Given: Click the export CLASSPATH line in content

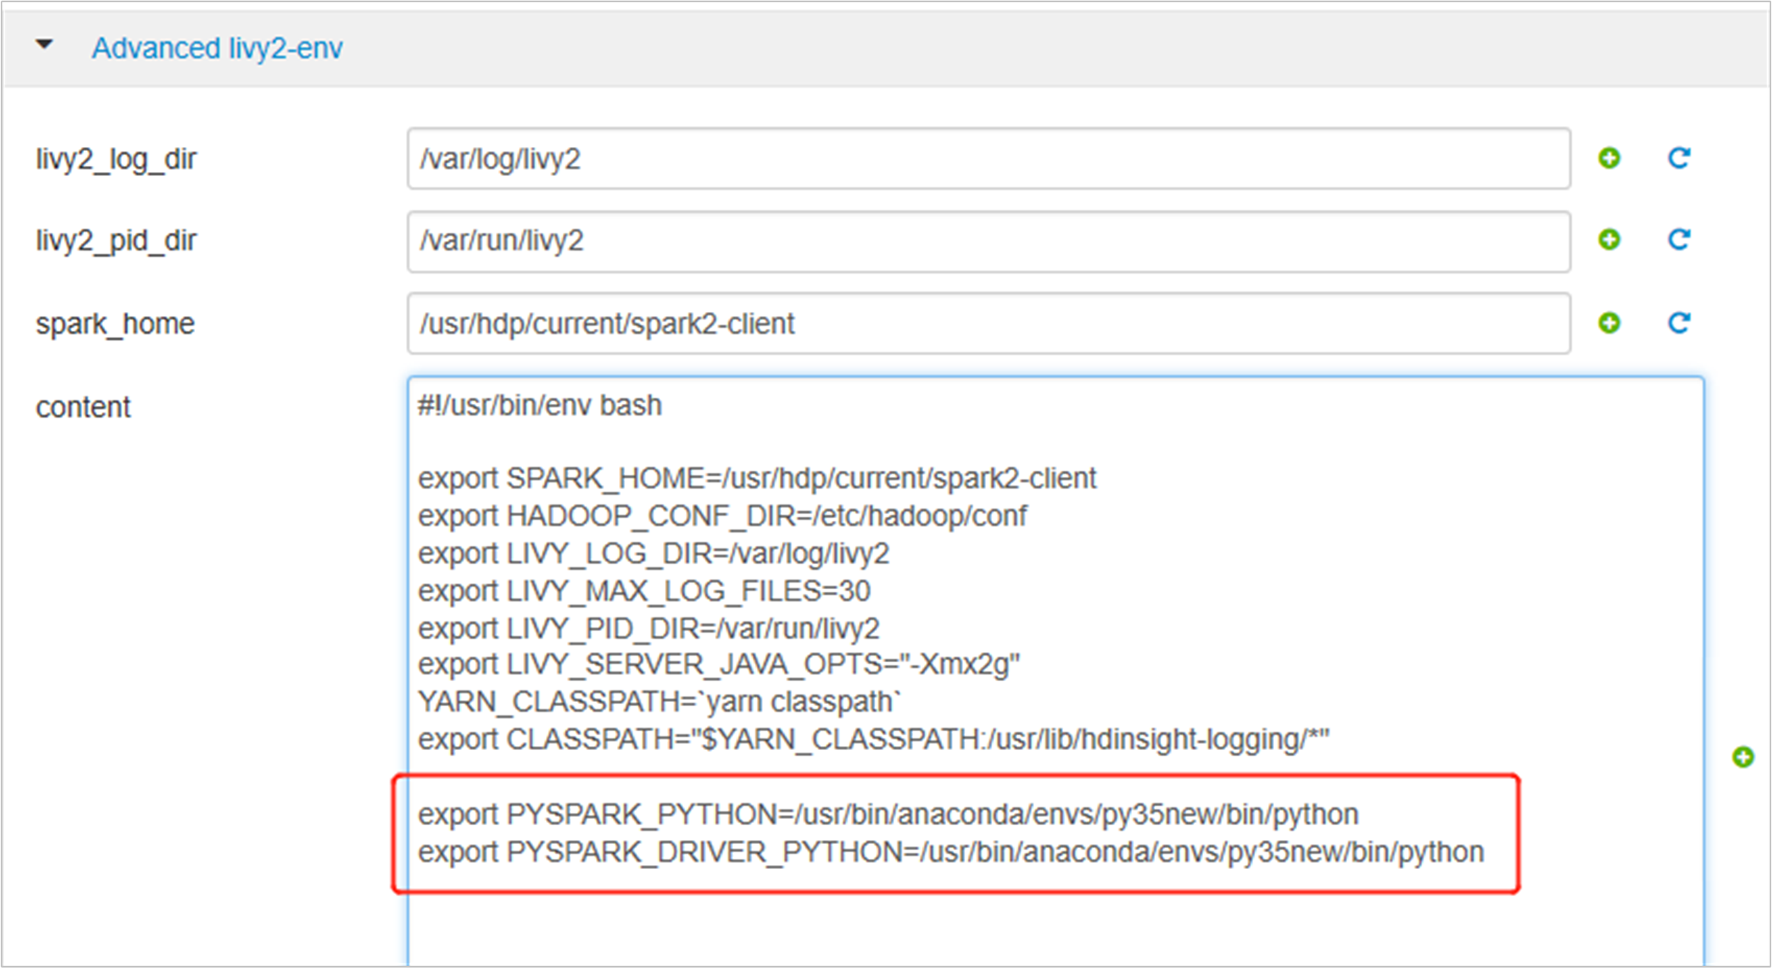Looking at the screenshot, I should pyautogui.click(x=873, y=740).
